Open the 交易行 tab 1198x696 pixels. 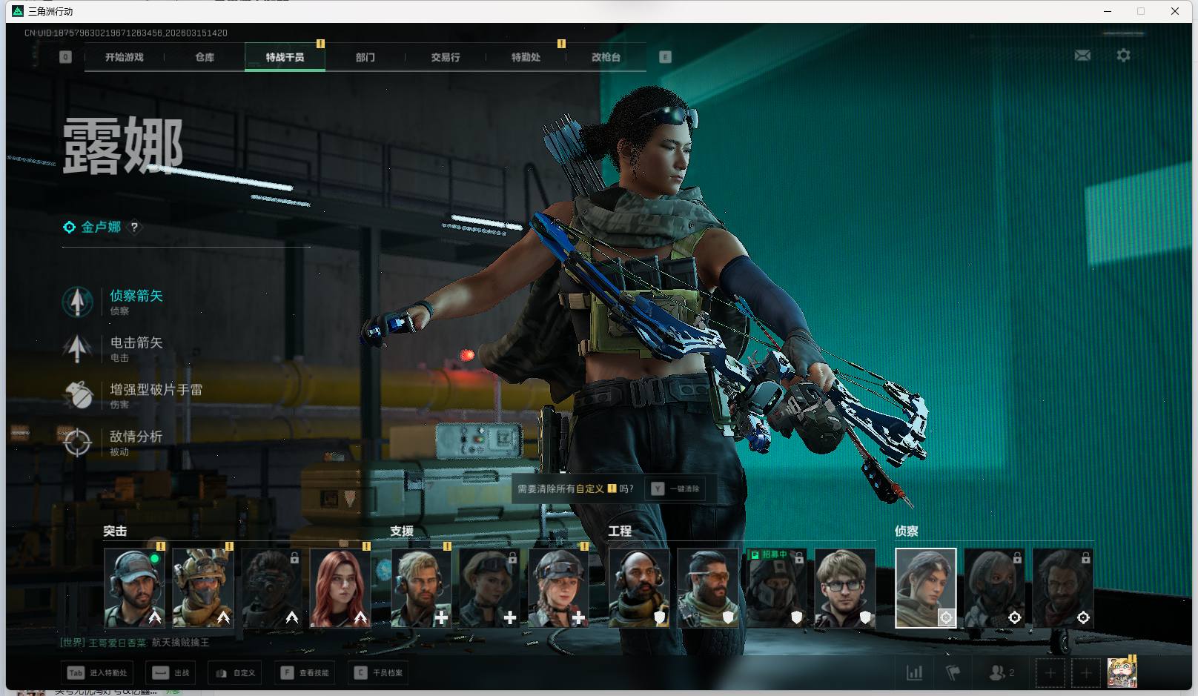[446, 57]
